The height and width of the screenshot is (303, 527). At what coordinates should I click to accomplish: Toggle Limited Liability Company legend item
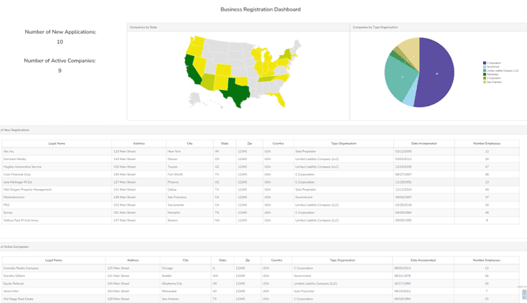pyautogui.click(x=501, y=71)
